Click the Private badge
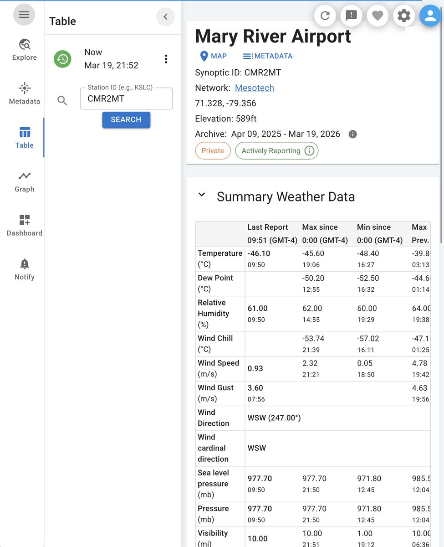The image size is (444, 547). click(x=213, y=151)
